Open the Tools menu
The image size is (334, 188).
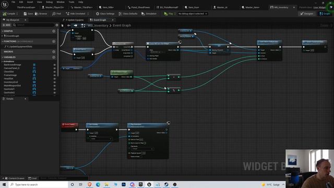[x=71, y=2]
